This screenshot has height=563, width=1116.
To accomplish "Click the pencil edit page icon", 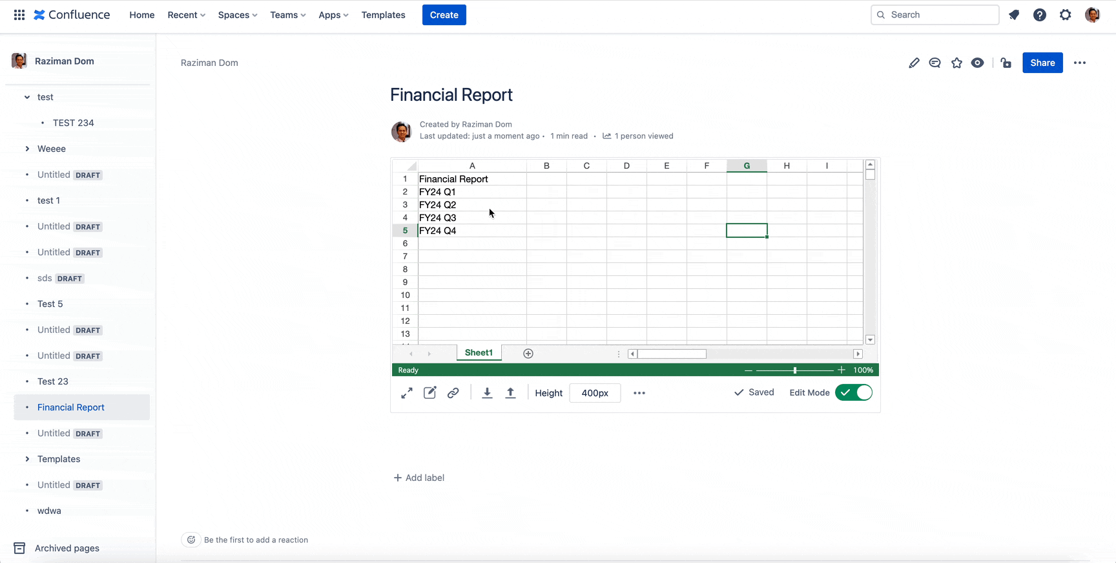I will (914, 63).
